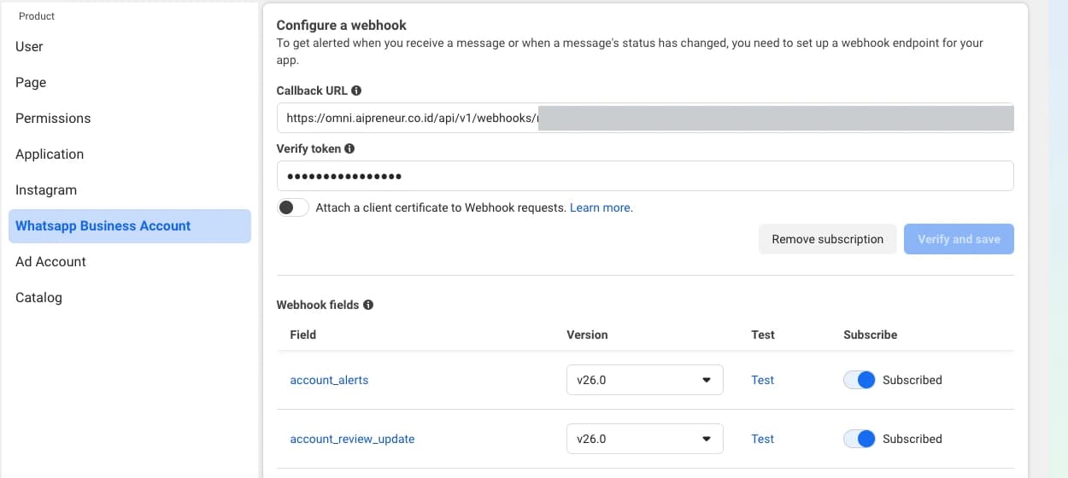The height and width of the screenshot is (478, 1068).
Task: Click the Callback URL info icon
Action: pyautogui.click(x=356, y=90)
